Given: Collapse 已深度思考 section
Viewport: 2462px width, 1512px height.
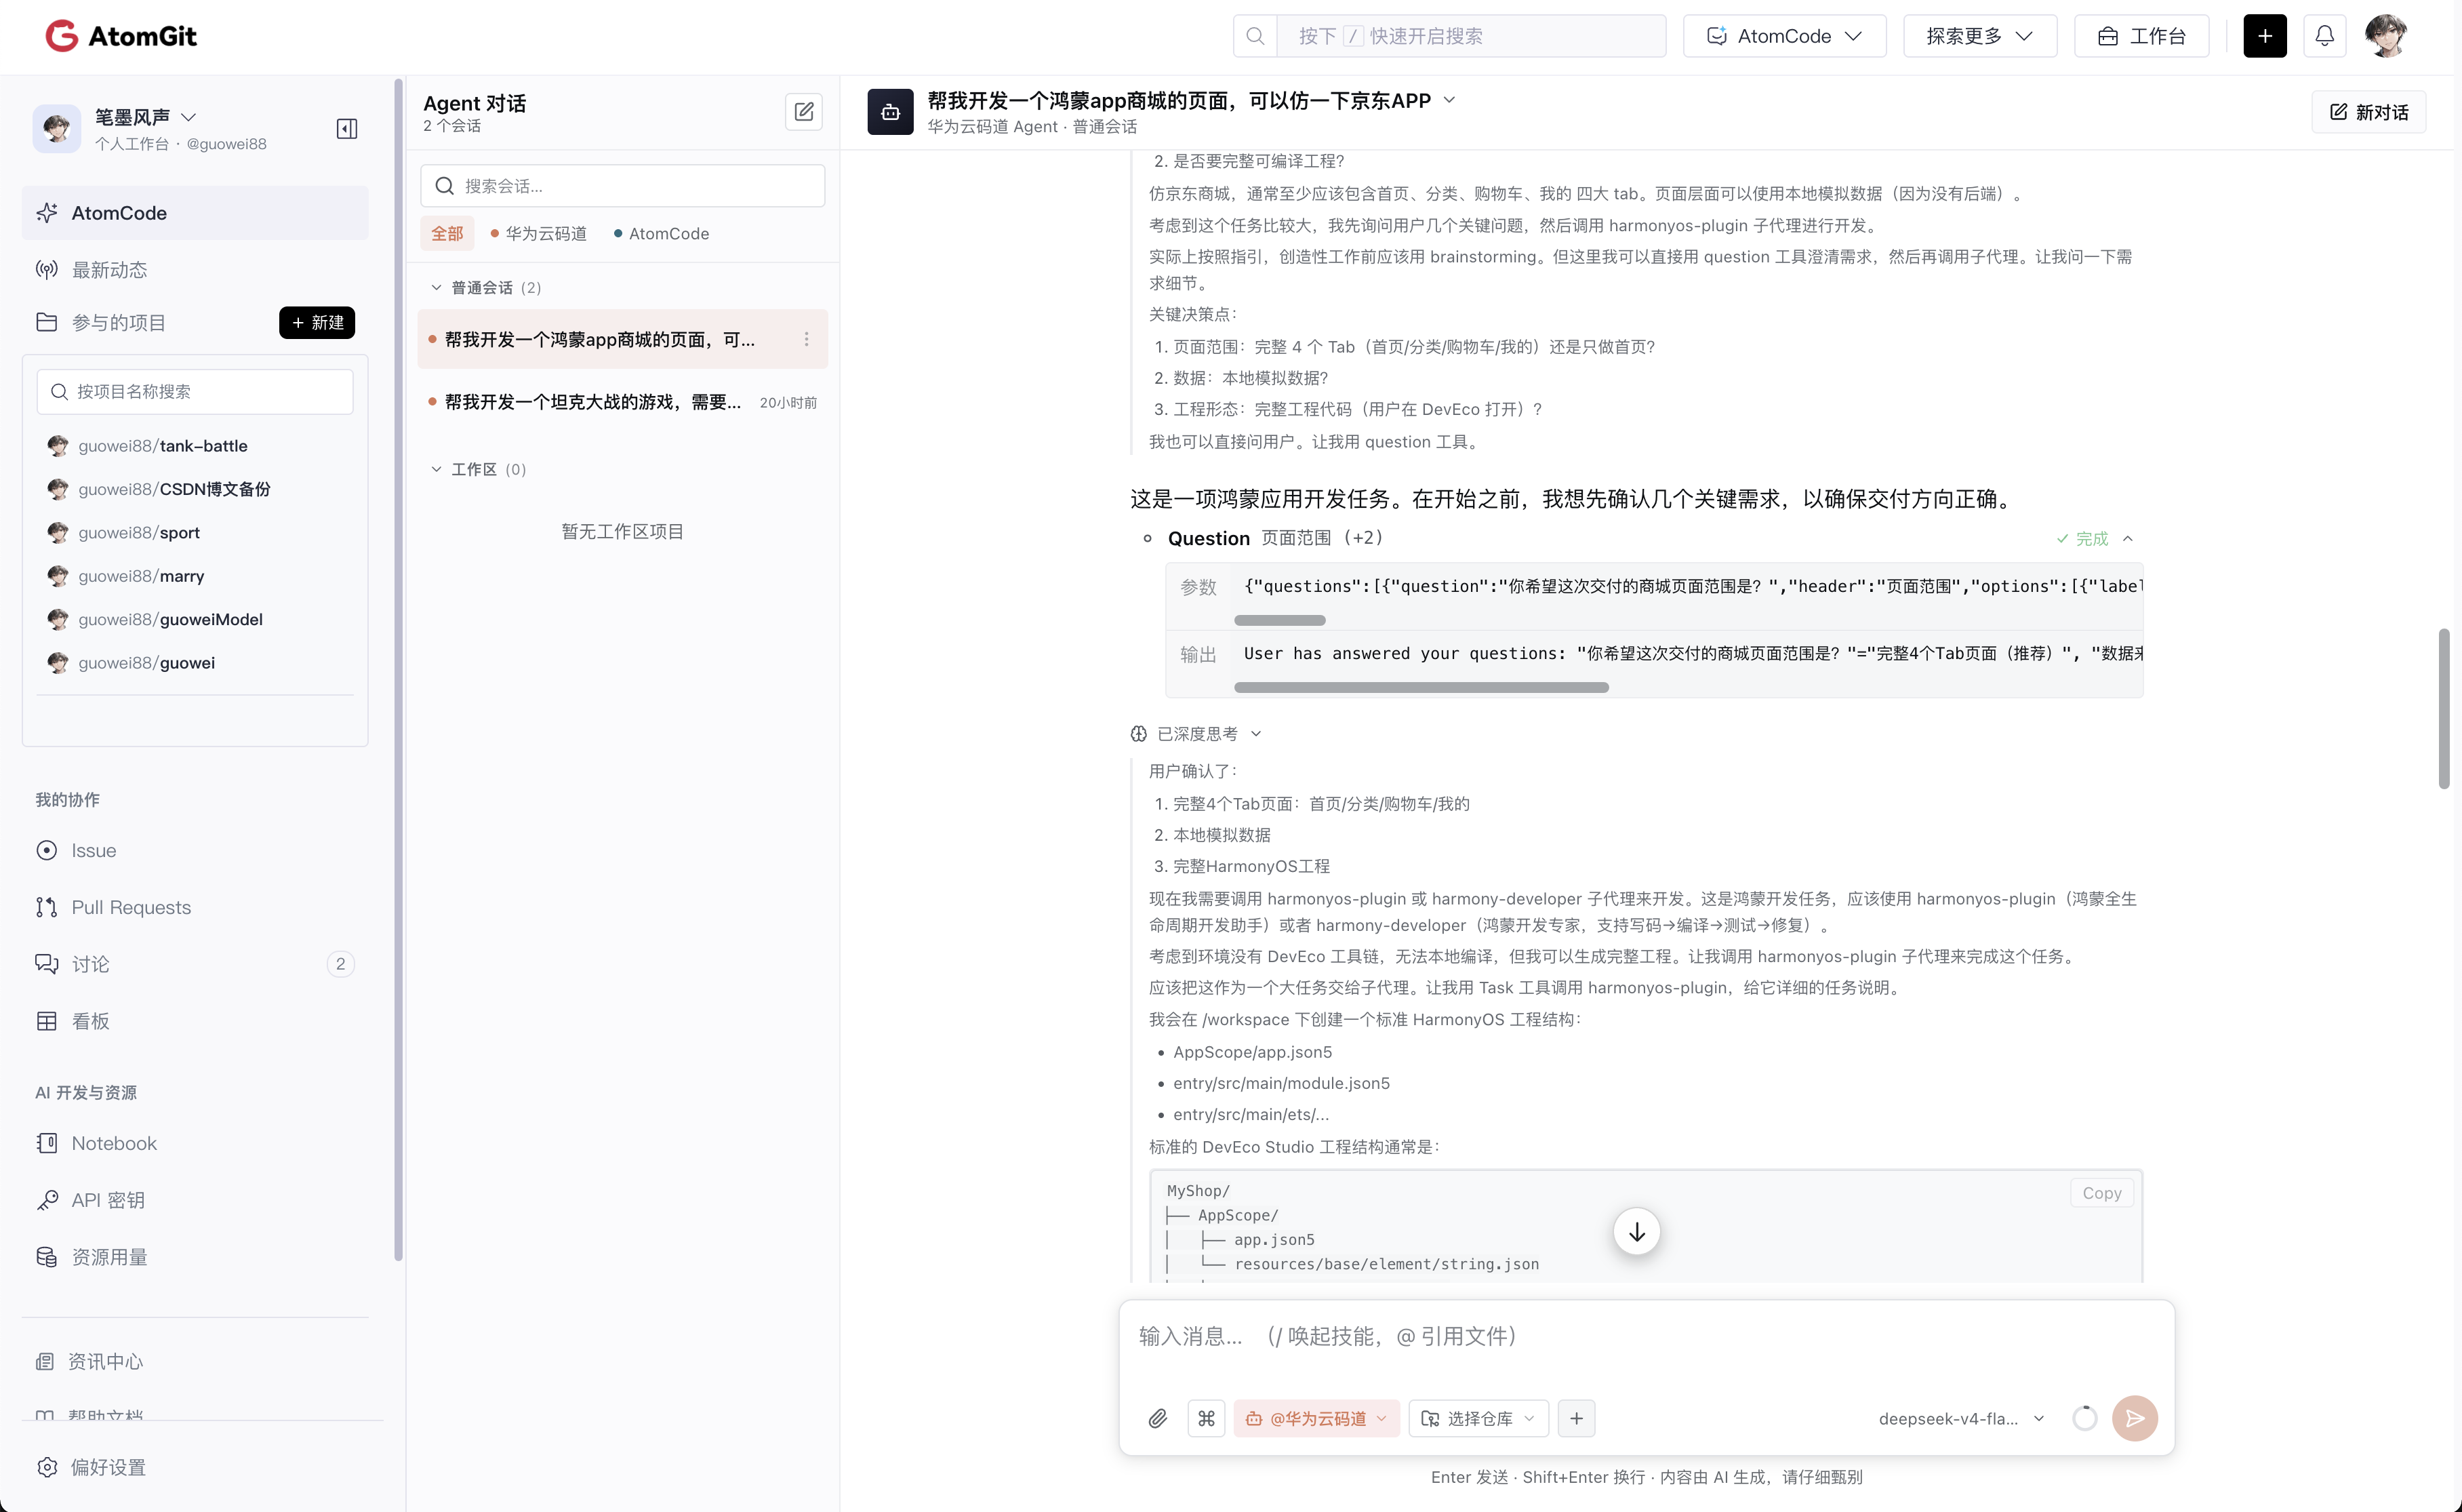Looking at the screenshot, I should tap(1196, 734).
